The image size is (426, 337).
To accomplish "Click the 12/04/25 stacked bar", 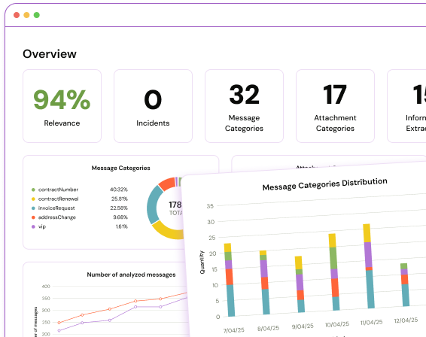I will pos(404,285).
